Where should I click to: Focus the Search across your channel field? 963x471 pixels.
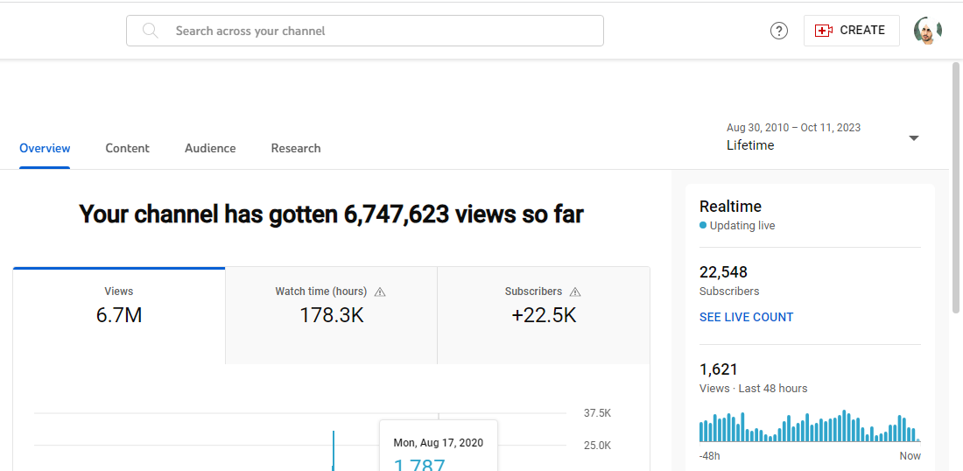click(365, 31)
